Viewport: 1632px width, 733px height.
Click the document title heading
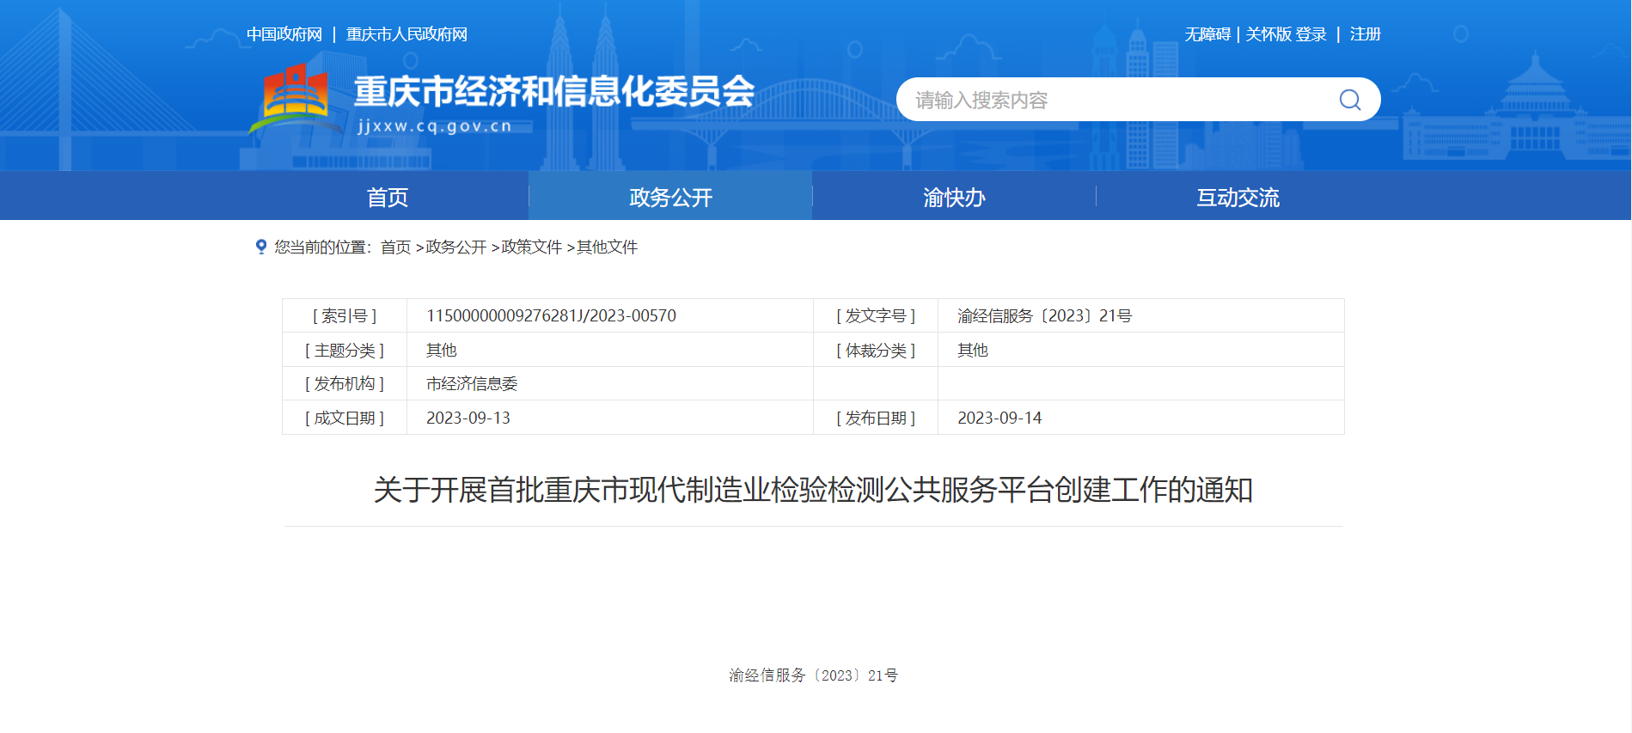point(813,490)
